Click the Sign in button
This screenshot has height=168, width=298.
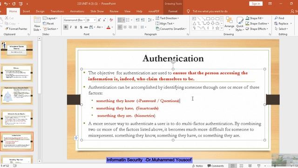256,4
